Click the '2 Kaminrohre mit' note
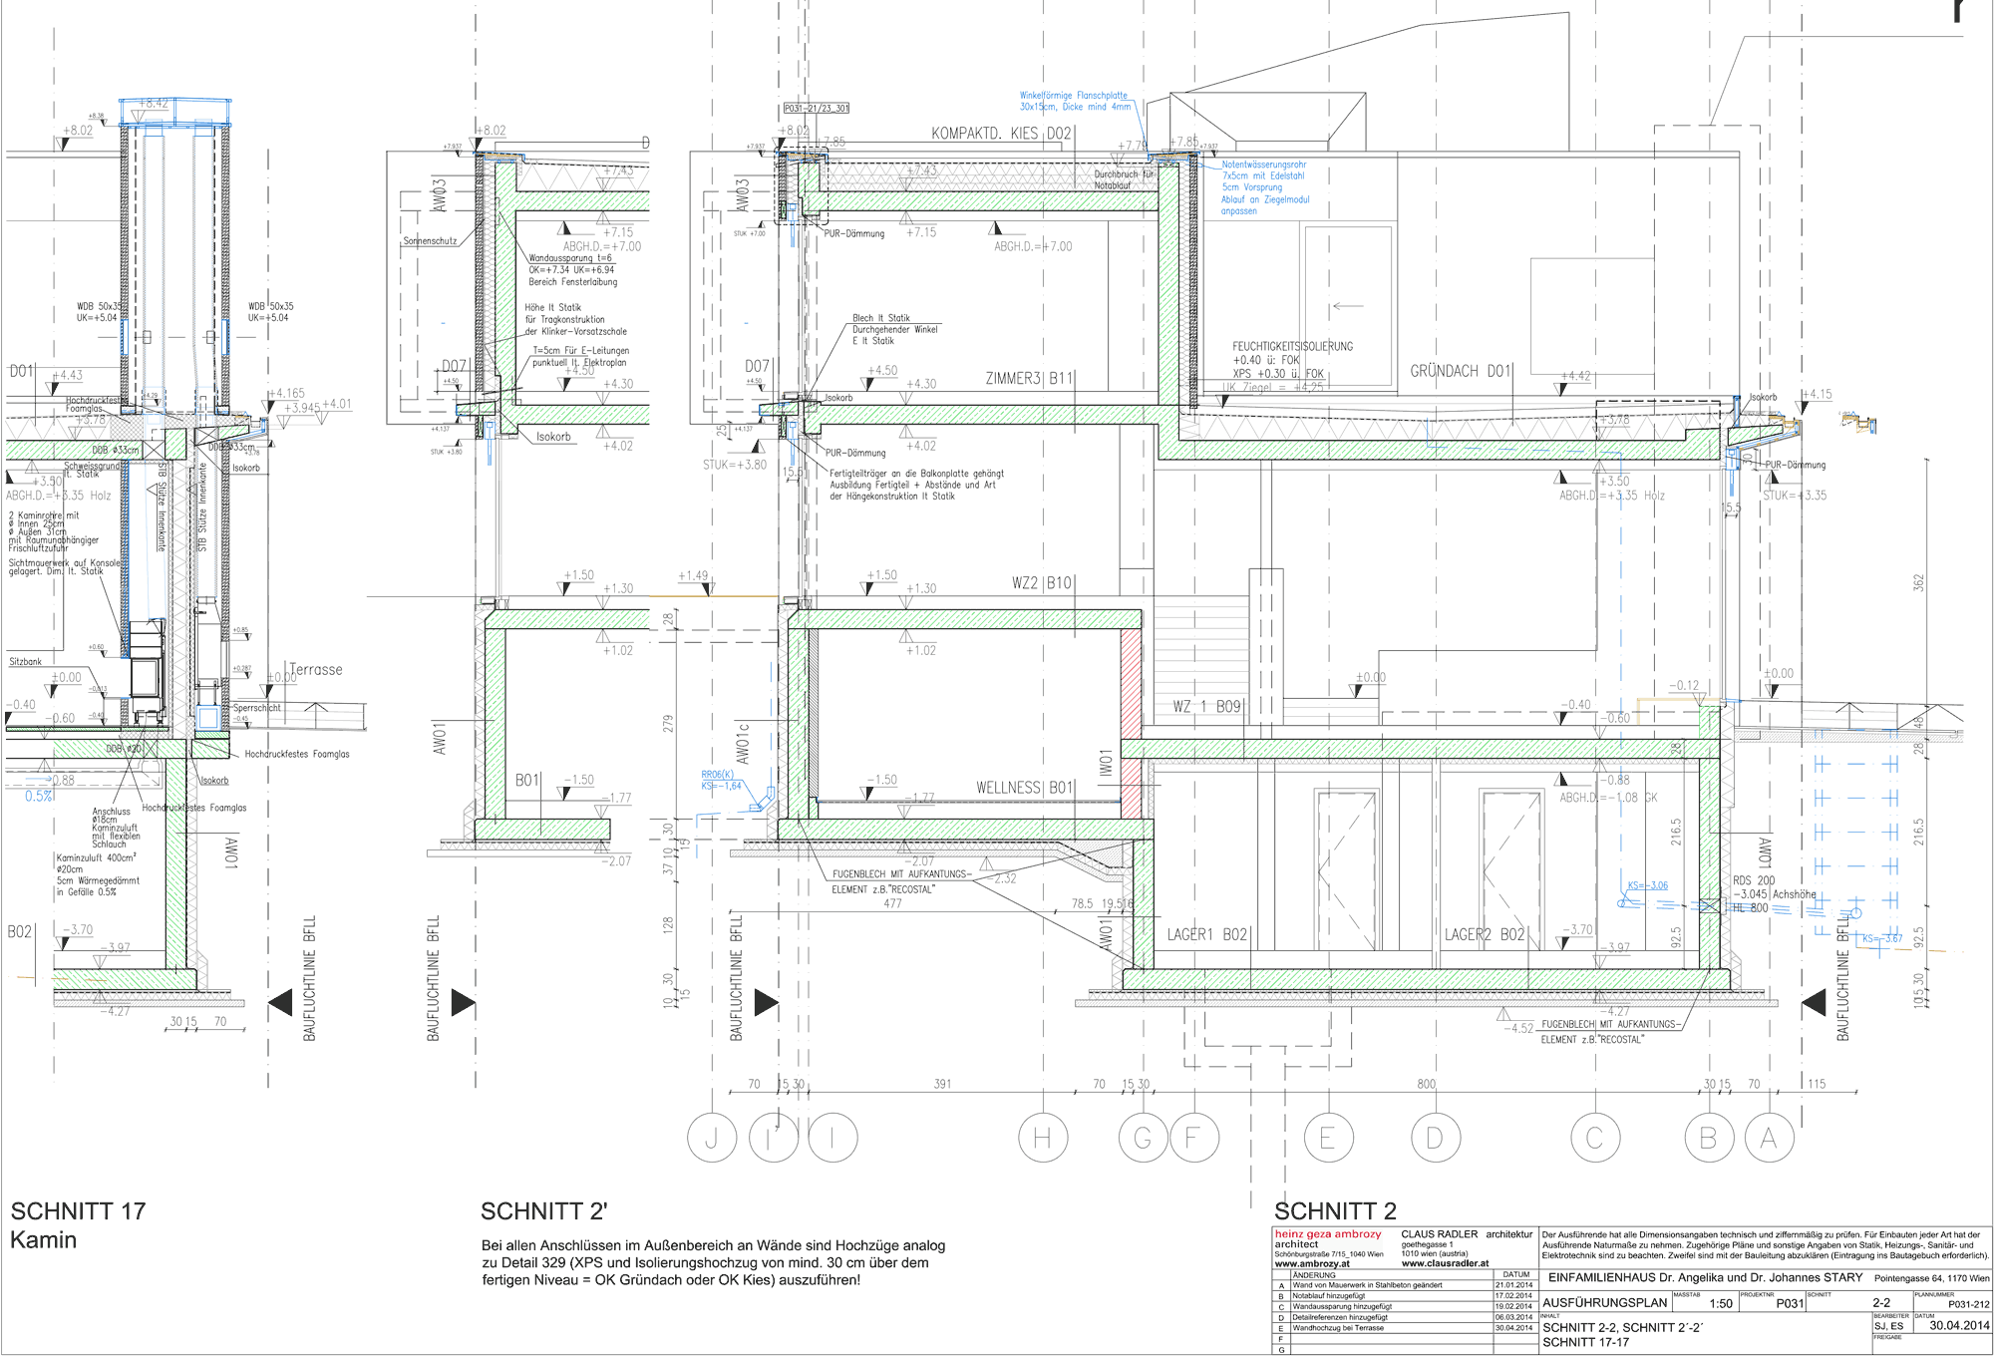Screen dimensions: 1994x1356 point(44,515)
